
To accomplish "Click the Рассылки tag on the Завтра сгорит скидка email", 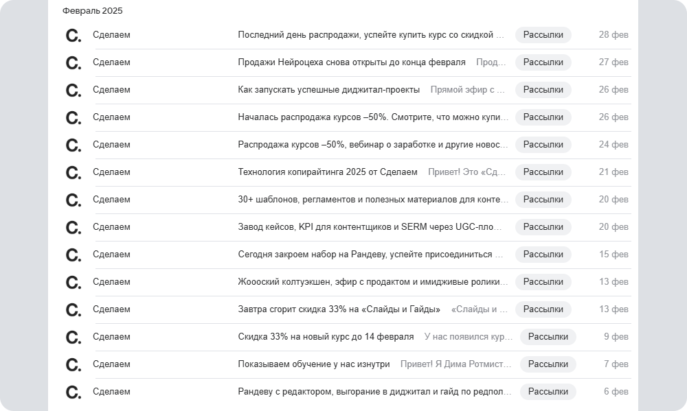I will pyautogui.click(x=545, y=309).
